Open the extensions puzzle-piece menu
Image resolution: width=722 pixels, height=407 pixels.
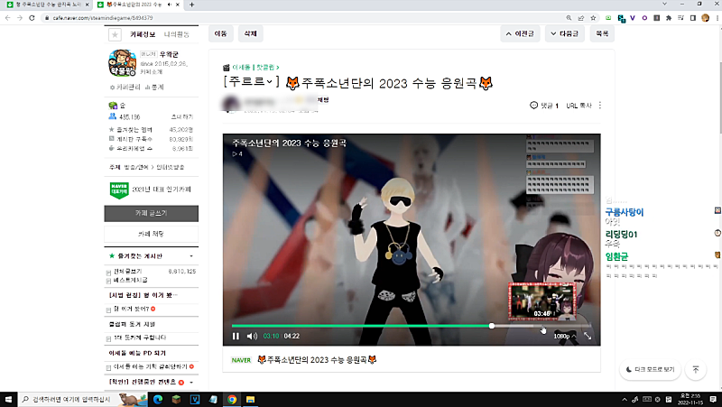669,18
